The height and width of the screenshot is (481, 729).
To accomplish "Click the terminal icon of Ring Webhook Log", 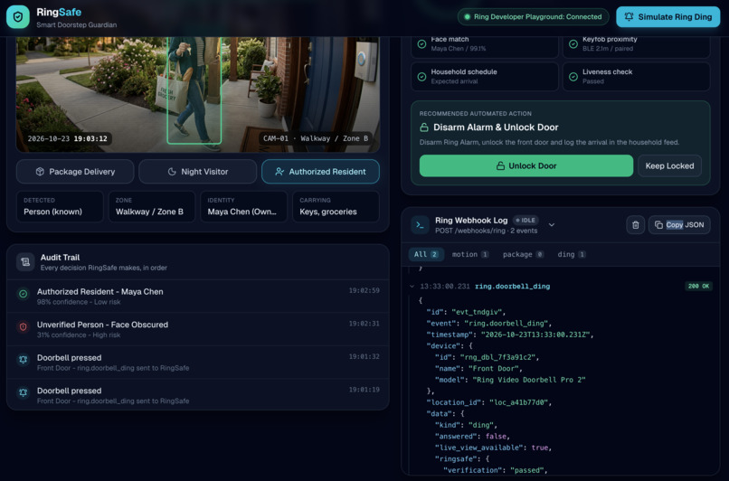I will point(421,225).
